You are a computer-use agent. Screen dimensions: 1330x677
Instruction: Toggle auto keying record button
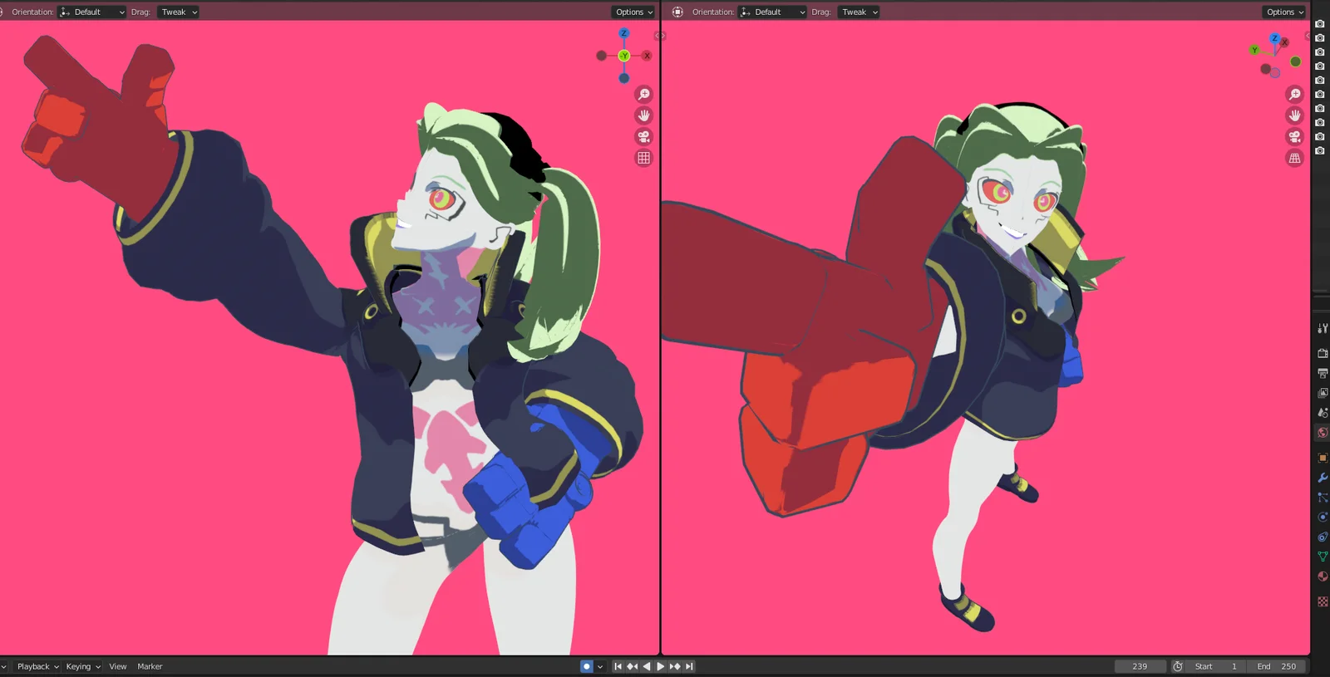point(586,666)
